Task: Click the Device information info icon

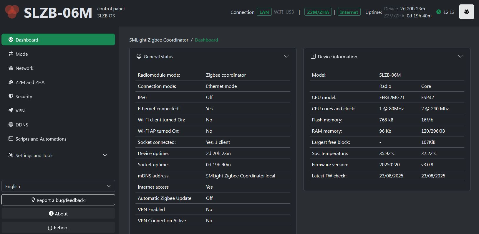Action: pyautogui.click(x=313, y=57)
